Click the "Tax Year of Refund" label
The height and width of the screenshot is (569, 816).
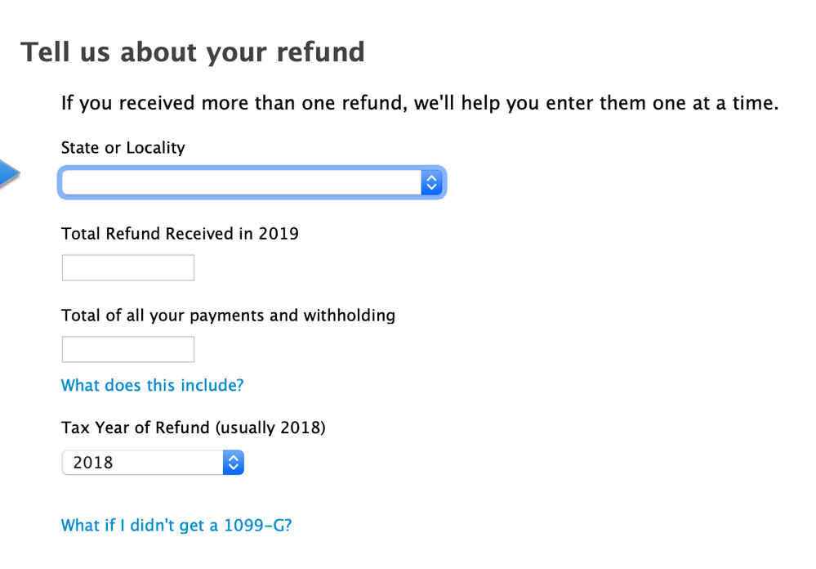[x=136, y=428]
